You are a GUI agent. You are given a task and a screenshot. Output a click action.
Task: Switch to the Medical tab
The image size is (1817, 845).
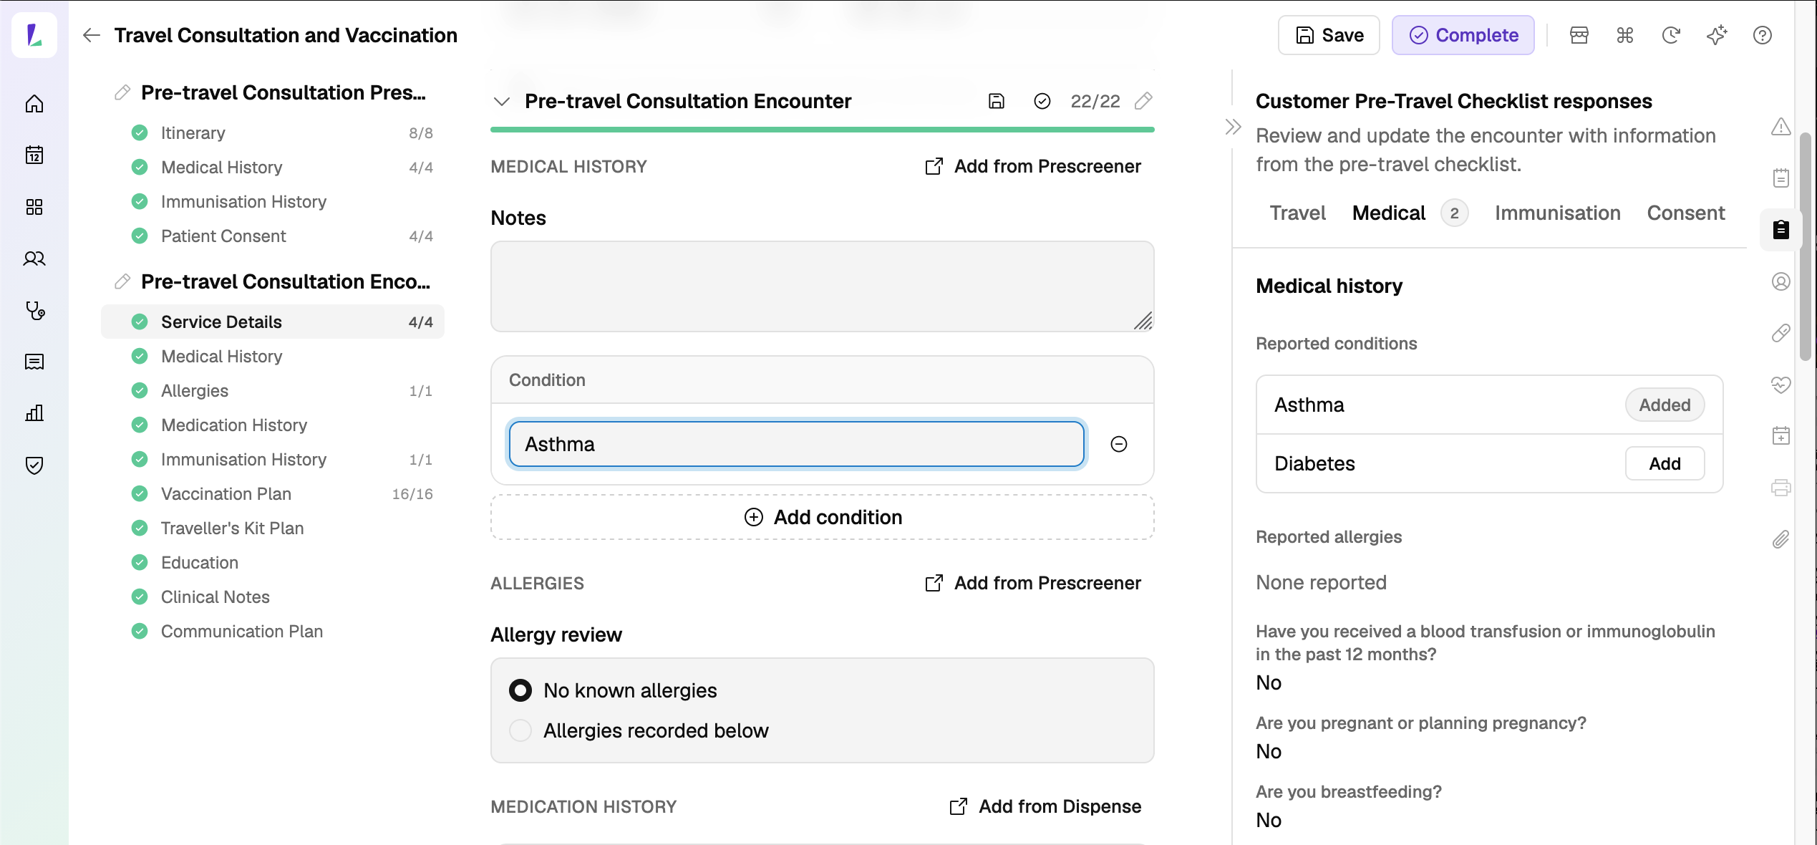tap(1389, 213)
